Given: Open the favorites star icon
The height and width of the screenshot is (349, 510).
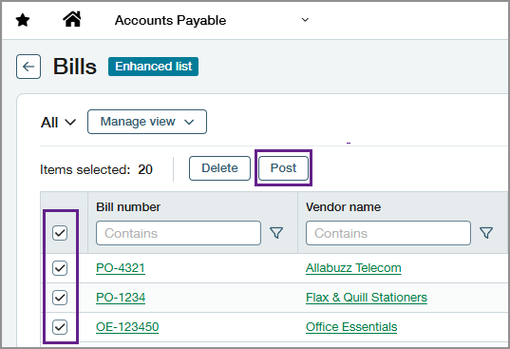Looking at the screenshot, I should [23, 20].
